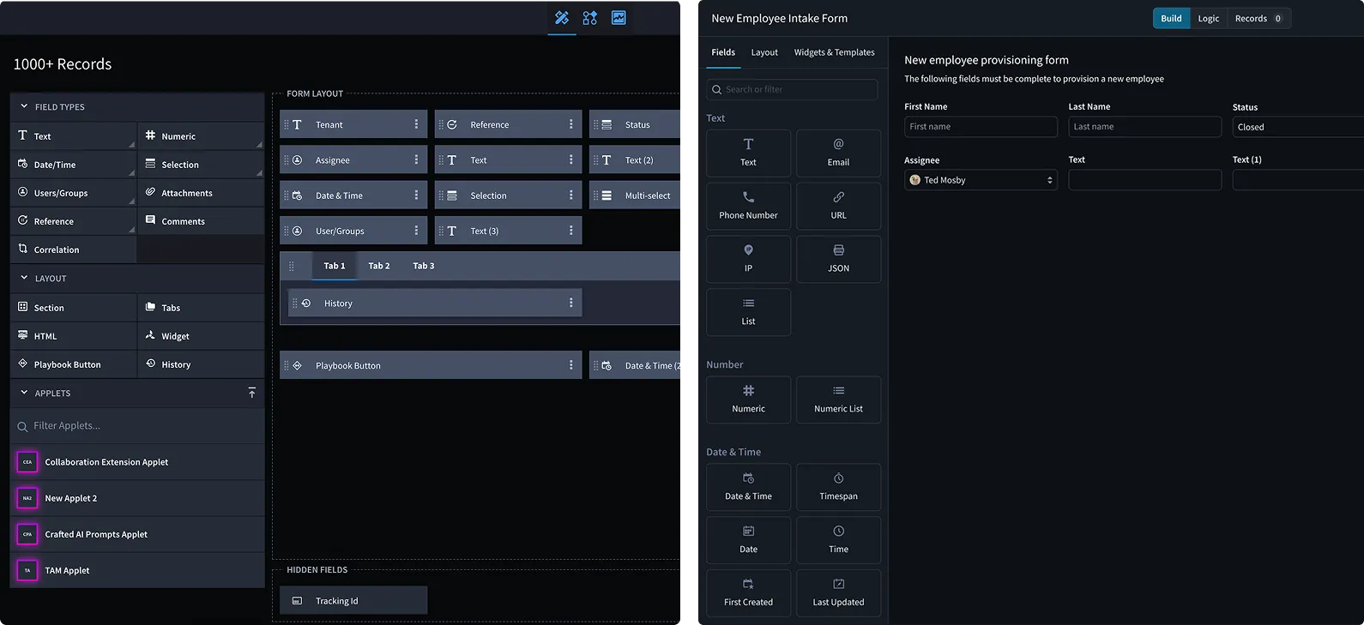Open options menu for Assignee layout field
Viewport: 1364px width, 625px height.
click(416, 159)
